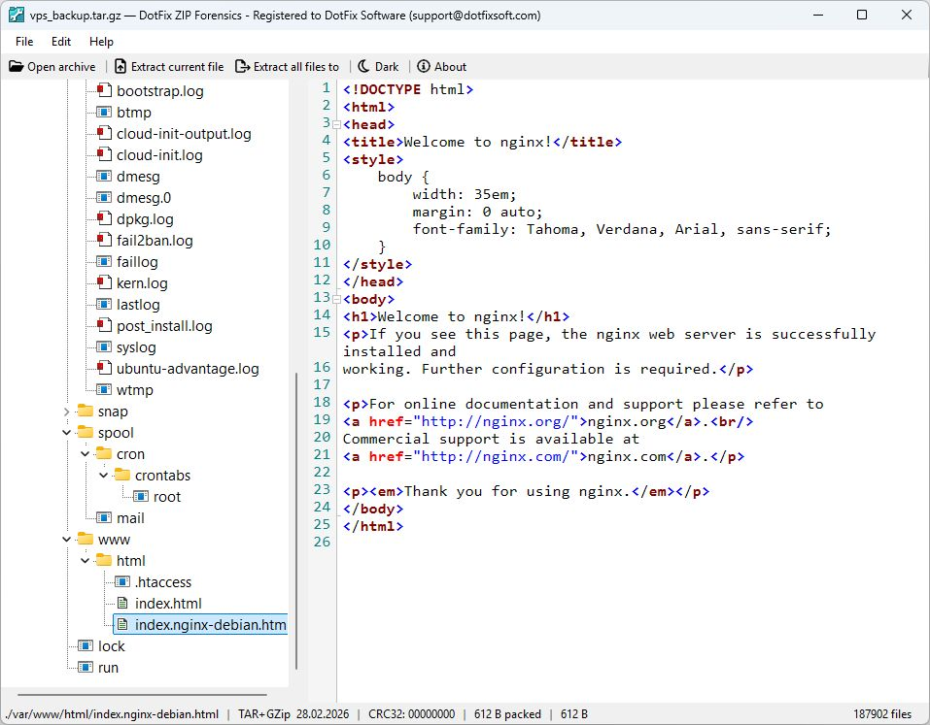Click ubuntu-advantage.log file icon
Image resolution: width=930 pixels, height=725 pixels.
(x=104, y=367)
